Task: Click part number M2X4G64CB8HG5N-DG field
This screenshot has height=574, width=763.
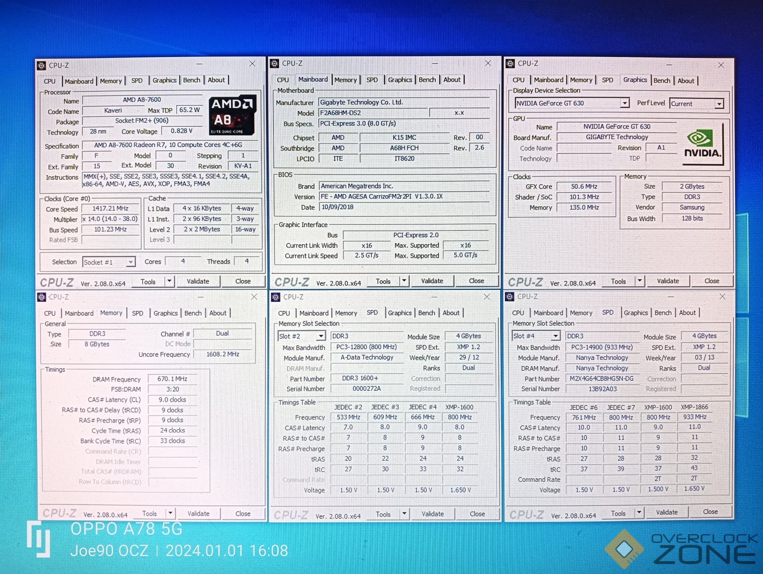Action: point(601,378)
